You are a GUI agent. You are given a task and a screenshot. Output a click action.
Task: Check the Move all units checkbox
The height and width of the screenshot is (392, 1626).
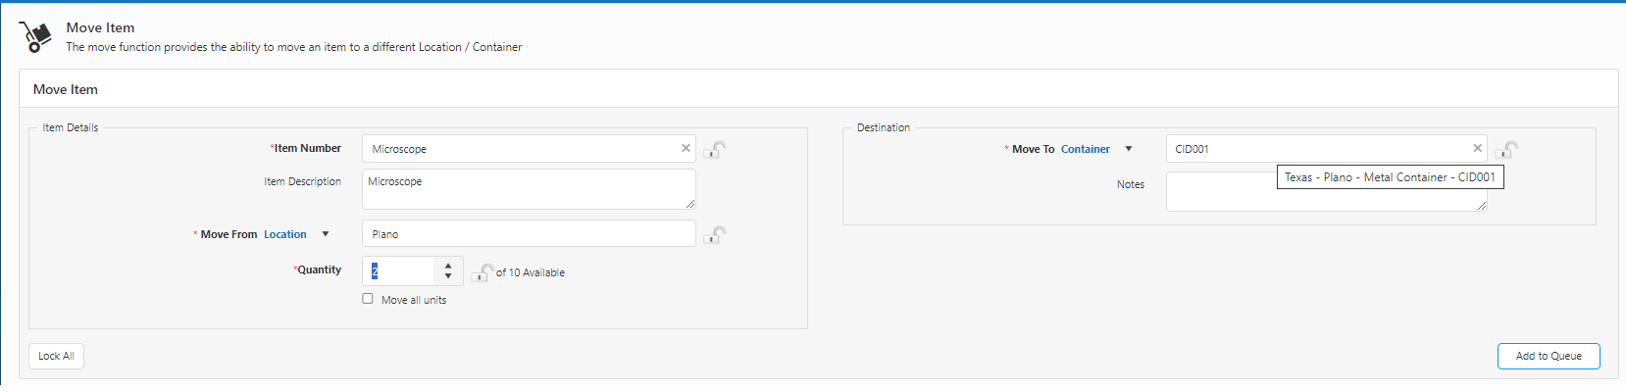pyautogui.click(x=368, y=299)
